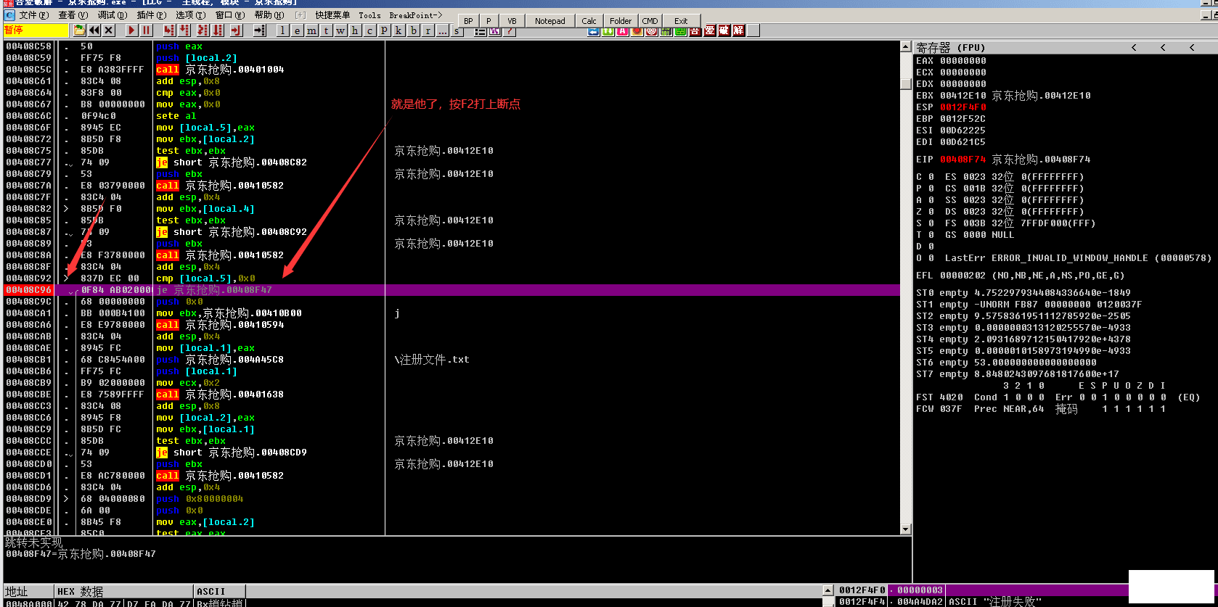The width and height of the screenshot is (1218, 607).
Task: Click disassembly scrollbar down arrow
Action: tap(906, 529)
